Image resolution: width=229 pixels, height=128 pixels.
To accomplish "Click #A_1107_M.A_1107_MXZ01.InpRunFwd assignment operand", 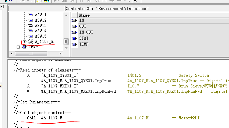I will (x=79, y=91).
